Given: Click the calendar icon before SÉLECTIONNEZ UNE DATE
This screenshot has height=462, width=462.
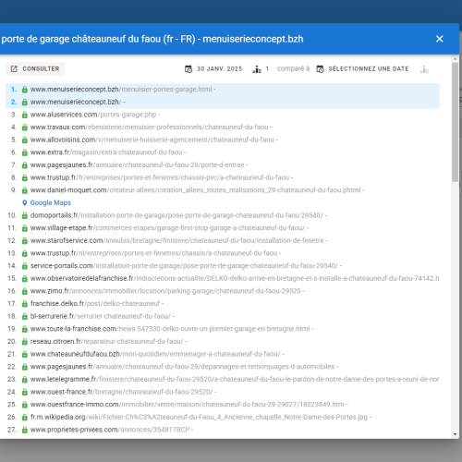Looking at the screenshot, I should (320, 69).
